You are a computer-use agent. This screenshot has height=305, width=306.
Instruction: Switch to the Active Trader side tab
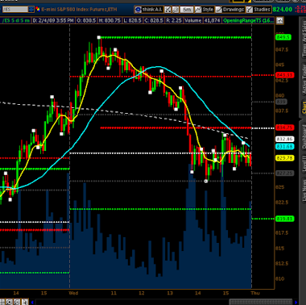pyautogui.click(x=304, y=79)
